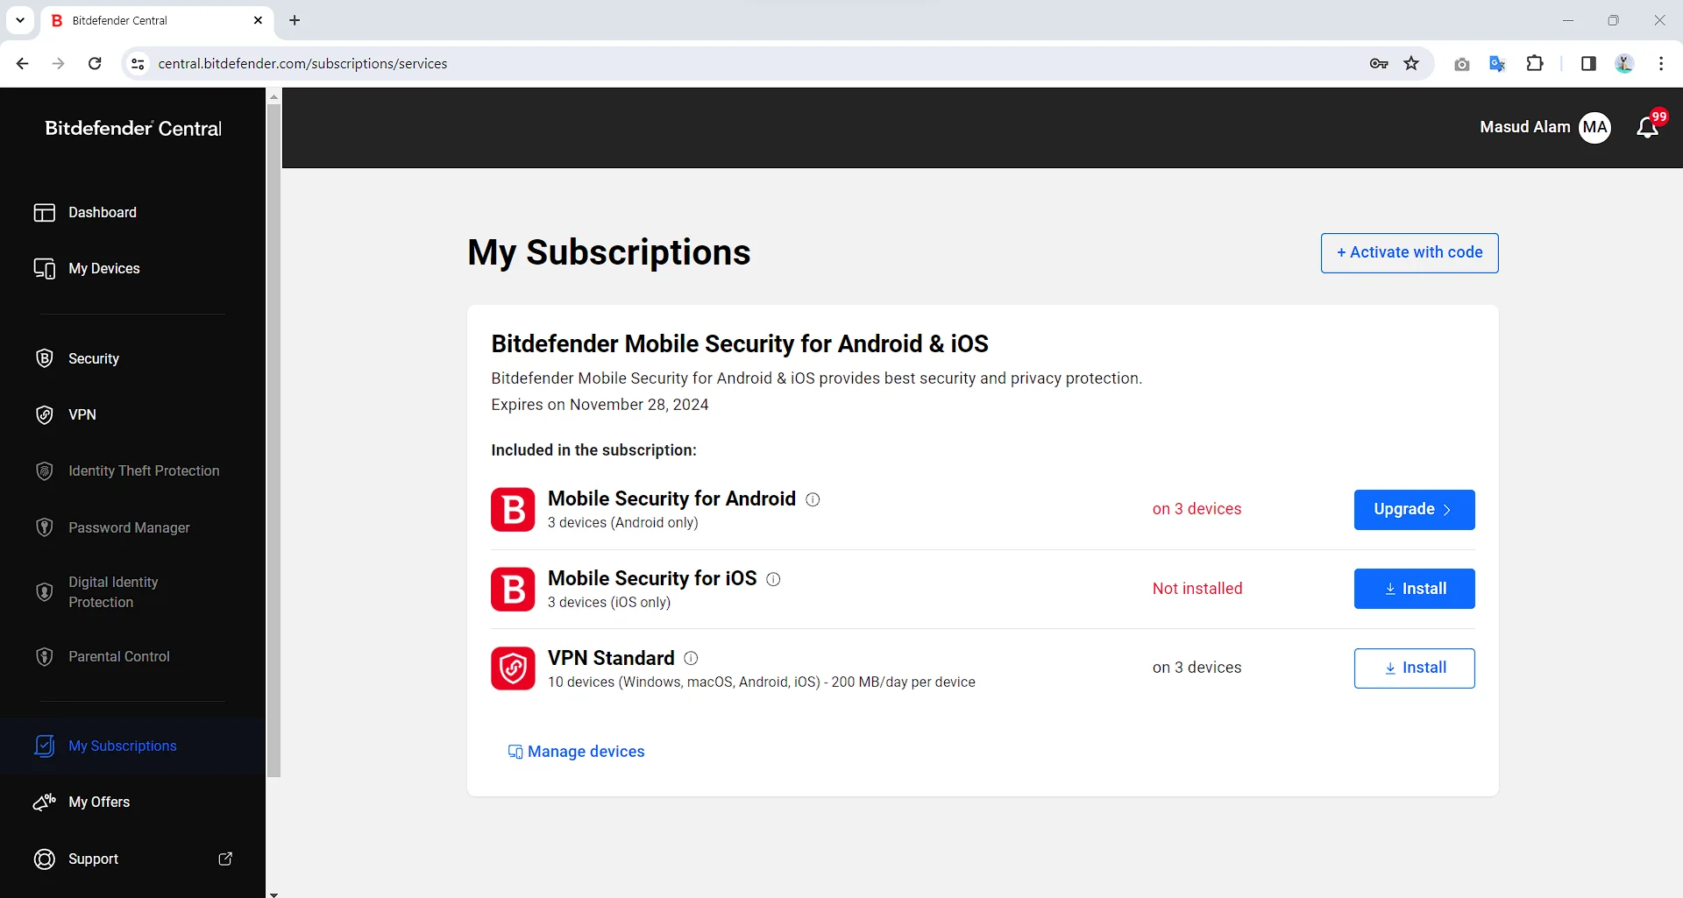Expand the Upgrade chevron for Android security
This screenshot has height=898, width=1683.
(1447, 509)
